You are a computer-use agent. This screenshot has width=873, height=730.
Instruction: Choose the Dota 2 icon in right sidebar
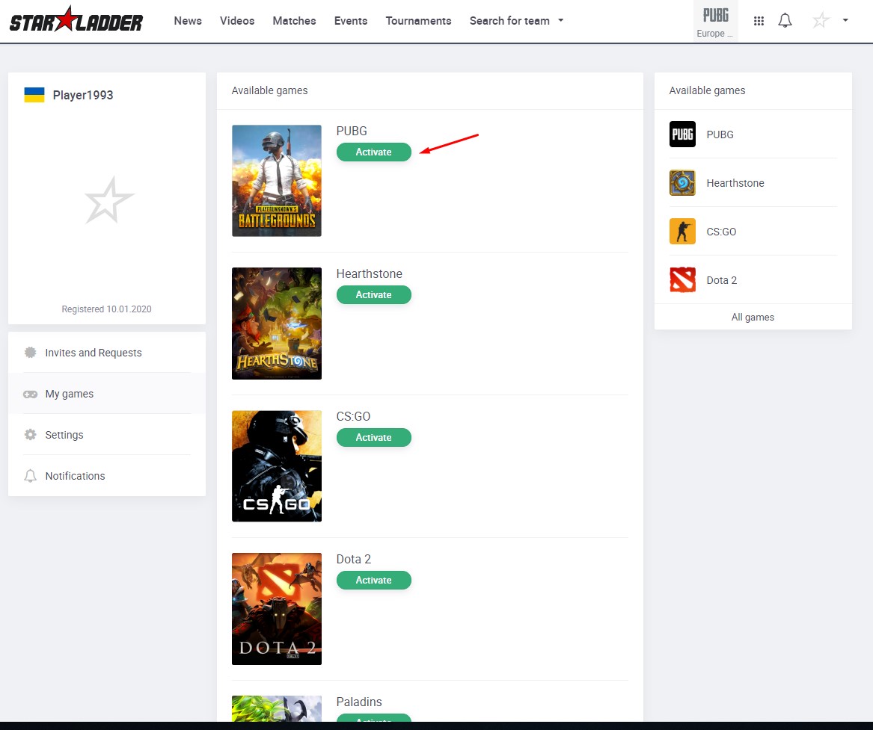click(x=682, y=280)
